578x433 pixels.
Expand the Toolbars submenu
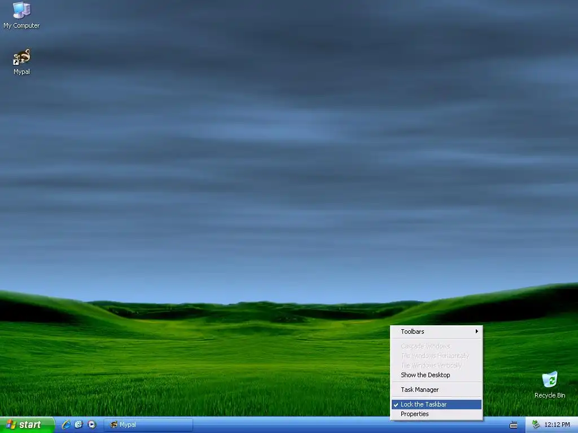(x=436, y=332)
